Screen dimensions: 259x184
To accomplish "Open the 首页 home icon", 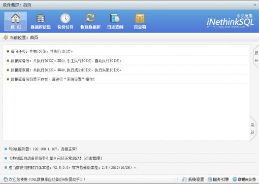I will 15,21.
